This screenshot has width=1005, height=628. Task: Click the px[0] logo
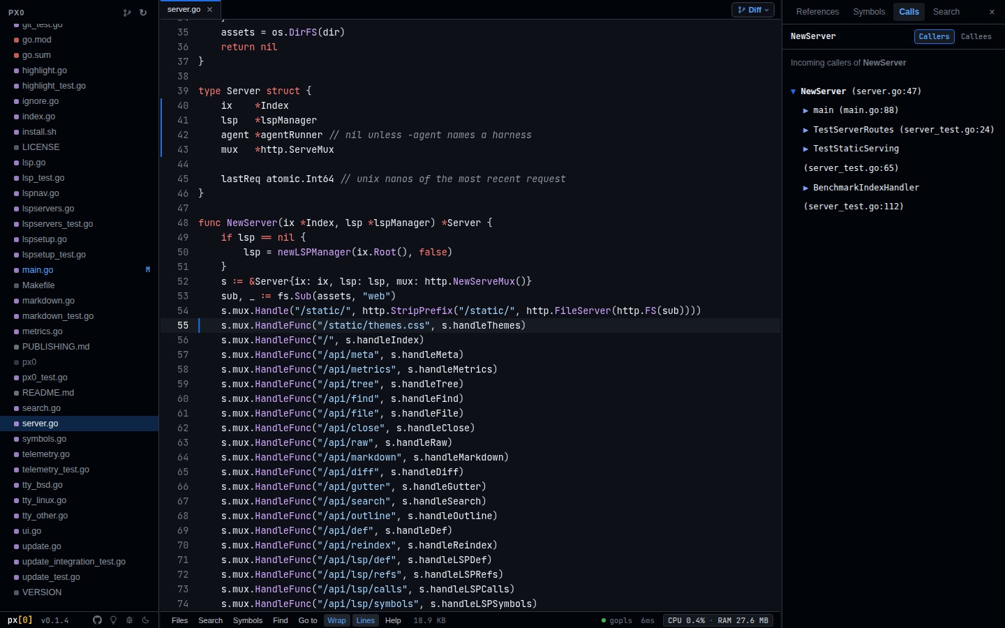pos(20,620)
